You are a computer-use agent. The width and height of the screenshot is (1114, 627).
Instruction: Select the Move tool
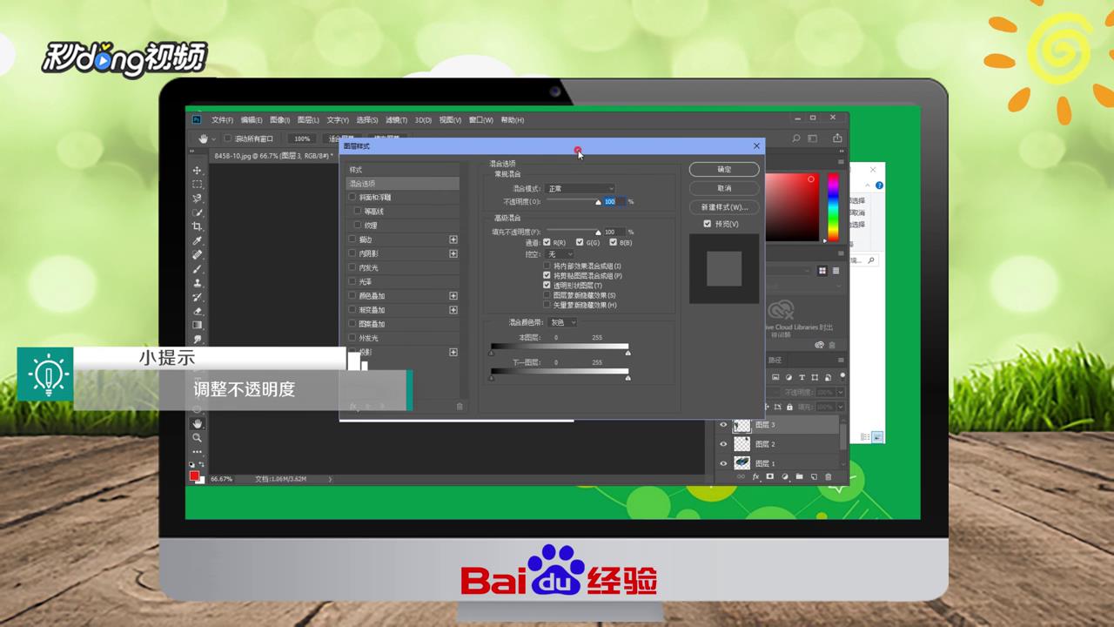[198, 170]
